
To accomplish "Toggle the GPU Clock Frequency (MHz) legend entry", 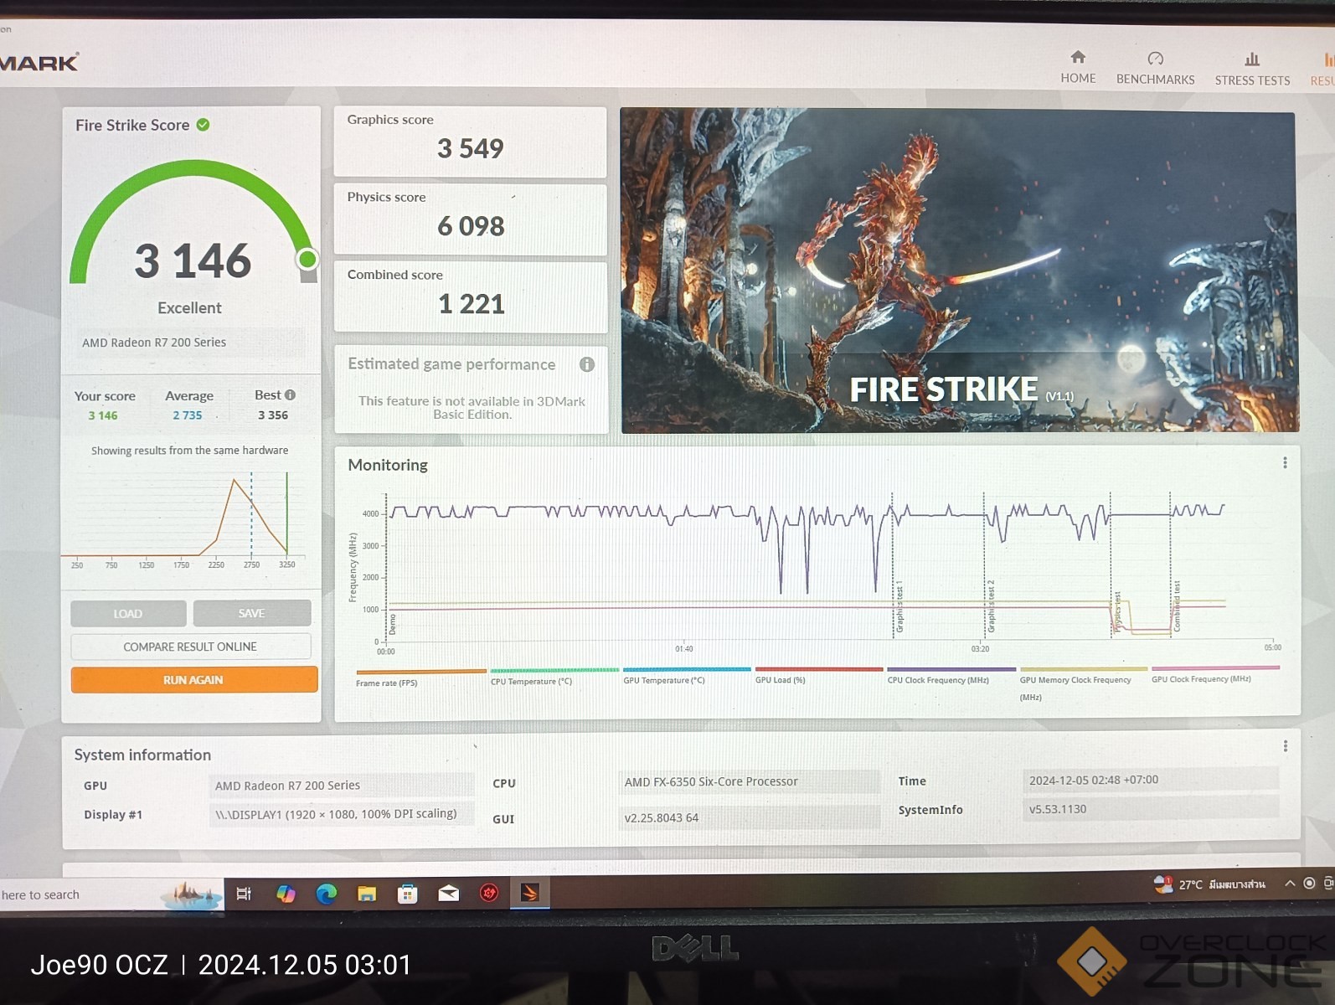I will [1214, 674].
